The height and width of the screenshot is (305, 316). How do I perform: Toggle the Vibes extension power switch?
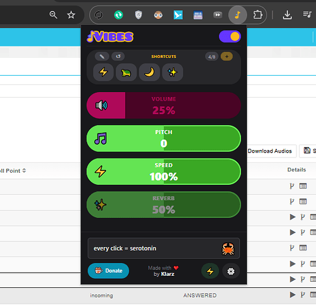[230, 37]
